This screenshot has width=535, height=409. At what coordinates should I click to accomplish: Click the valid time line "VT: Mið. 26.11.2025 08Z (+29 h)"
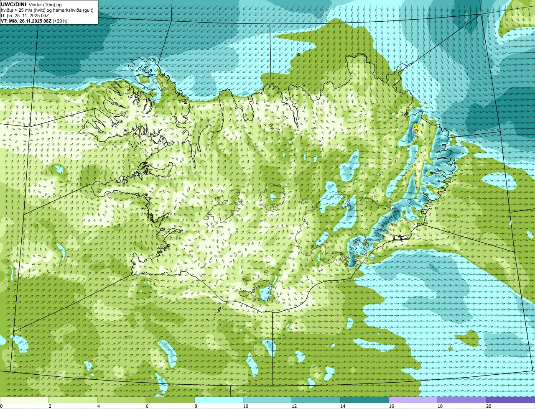[x=34, y=21]
